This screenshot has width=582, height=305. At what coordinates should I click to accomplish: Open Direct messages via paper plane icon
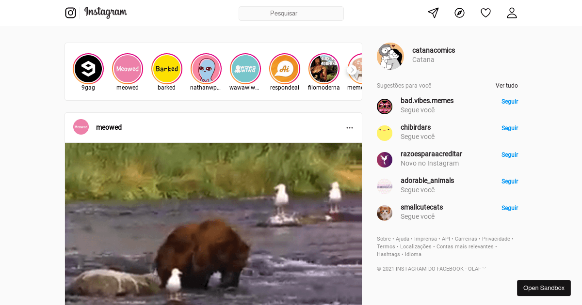[433, 13]
